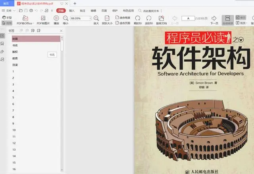Activate the Select (选择) cursor tool
The image size is (254, 174).
7,23
